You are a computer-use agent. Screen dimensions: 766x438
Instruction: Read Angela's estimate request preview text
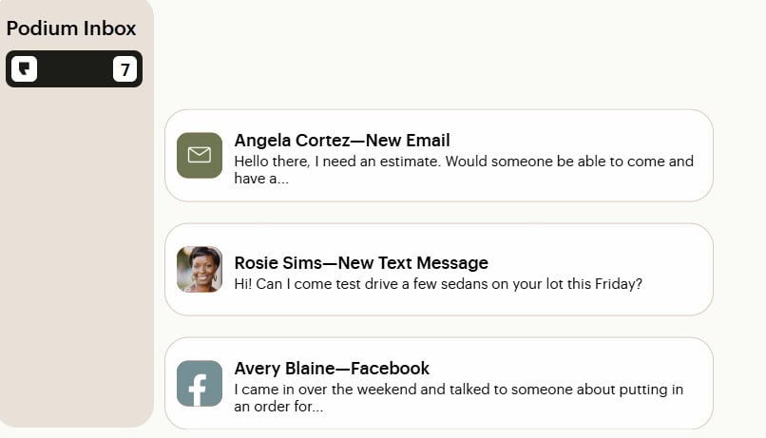[464, 162]
